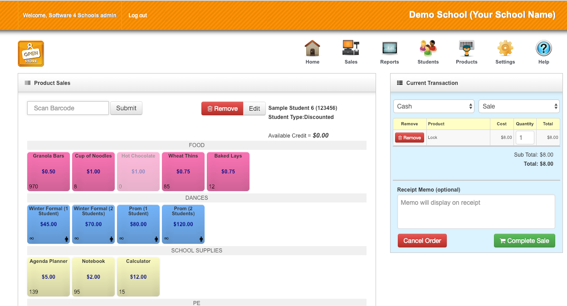Cancel the current order
Viewport: 567px width, 306px height.
point(422,241)
